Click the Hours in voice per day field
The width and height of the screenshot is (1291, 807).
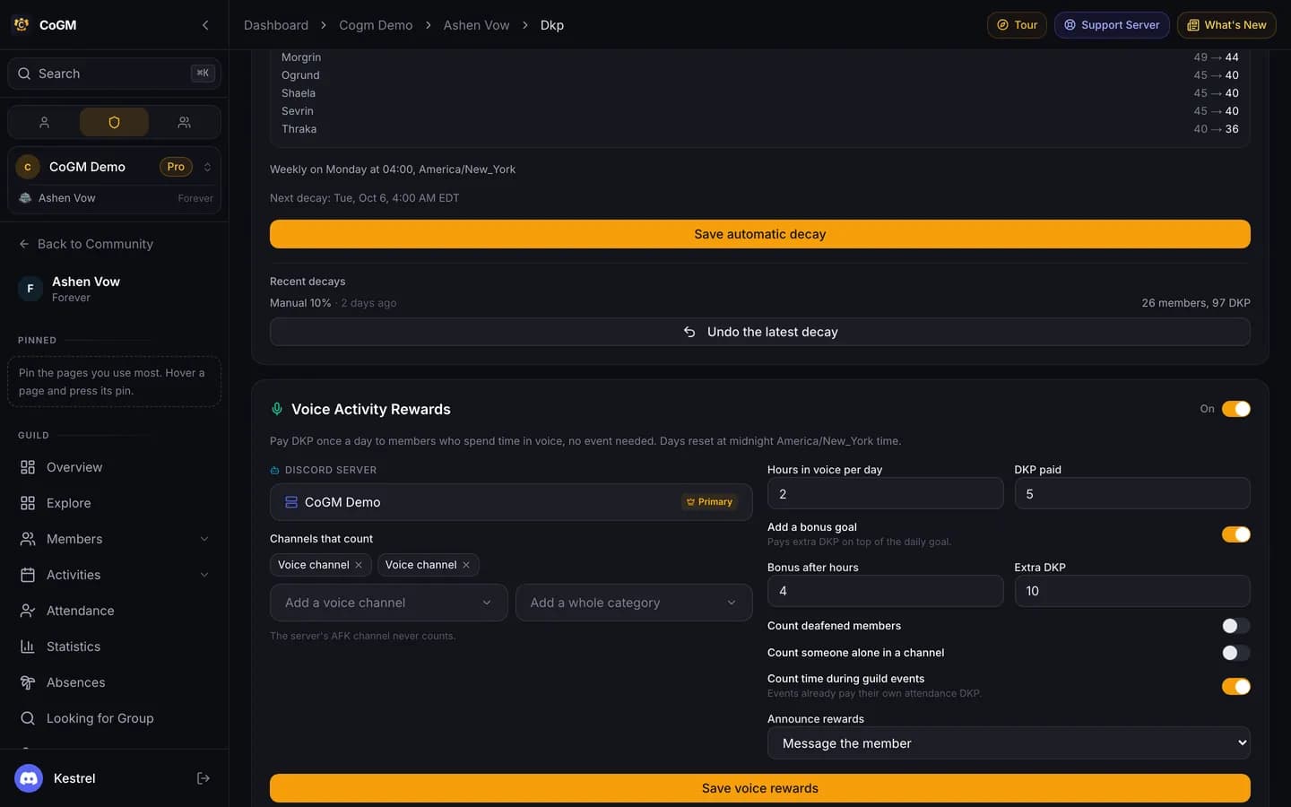(885, 494)
